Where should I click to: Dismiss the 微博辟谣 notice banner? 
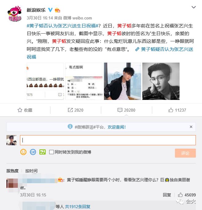pyautogui.click(x=191, y=127)
